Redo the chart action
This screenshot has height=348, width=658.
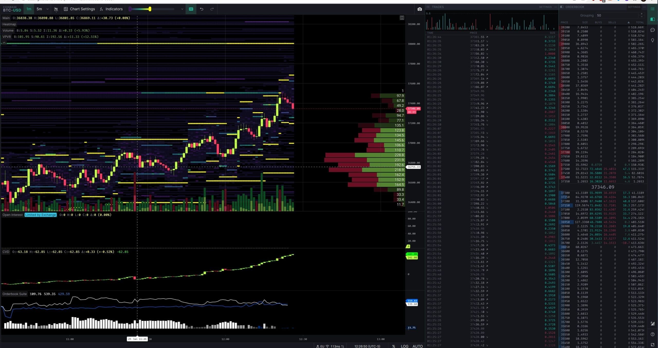(212, 9)
